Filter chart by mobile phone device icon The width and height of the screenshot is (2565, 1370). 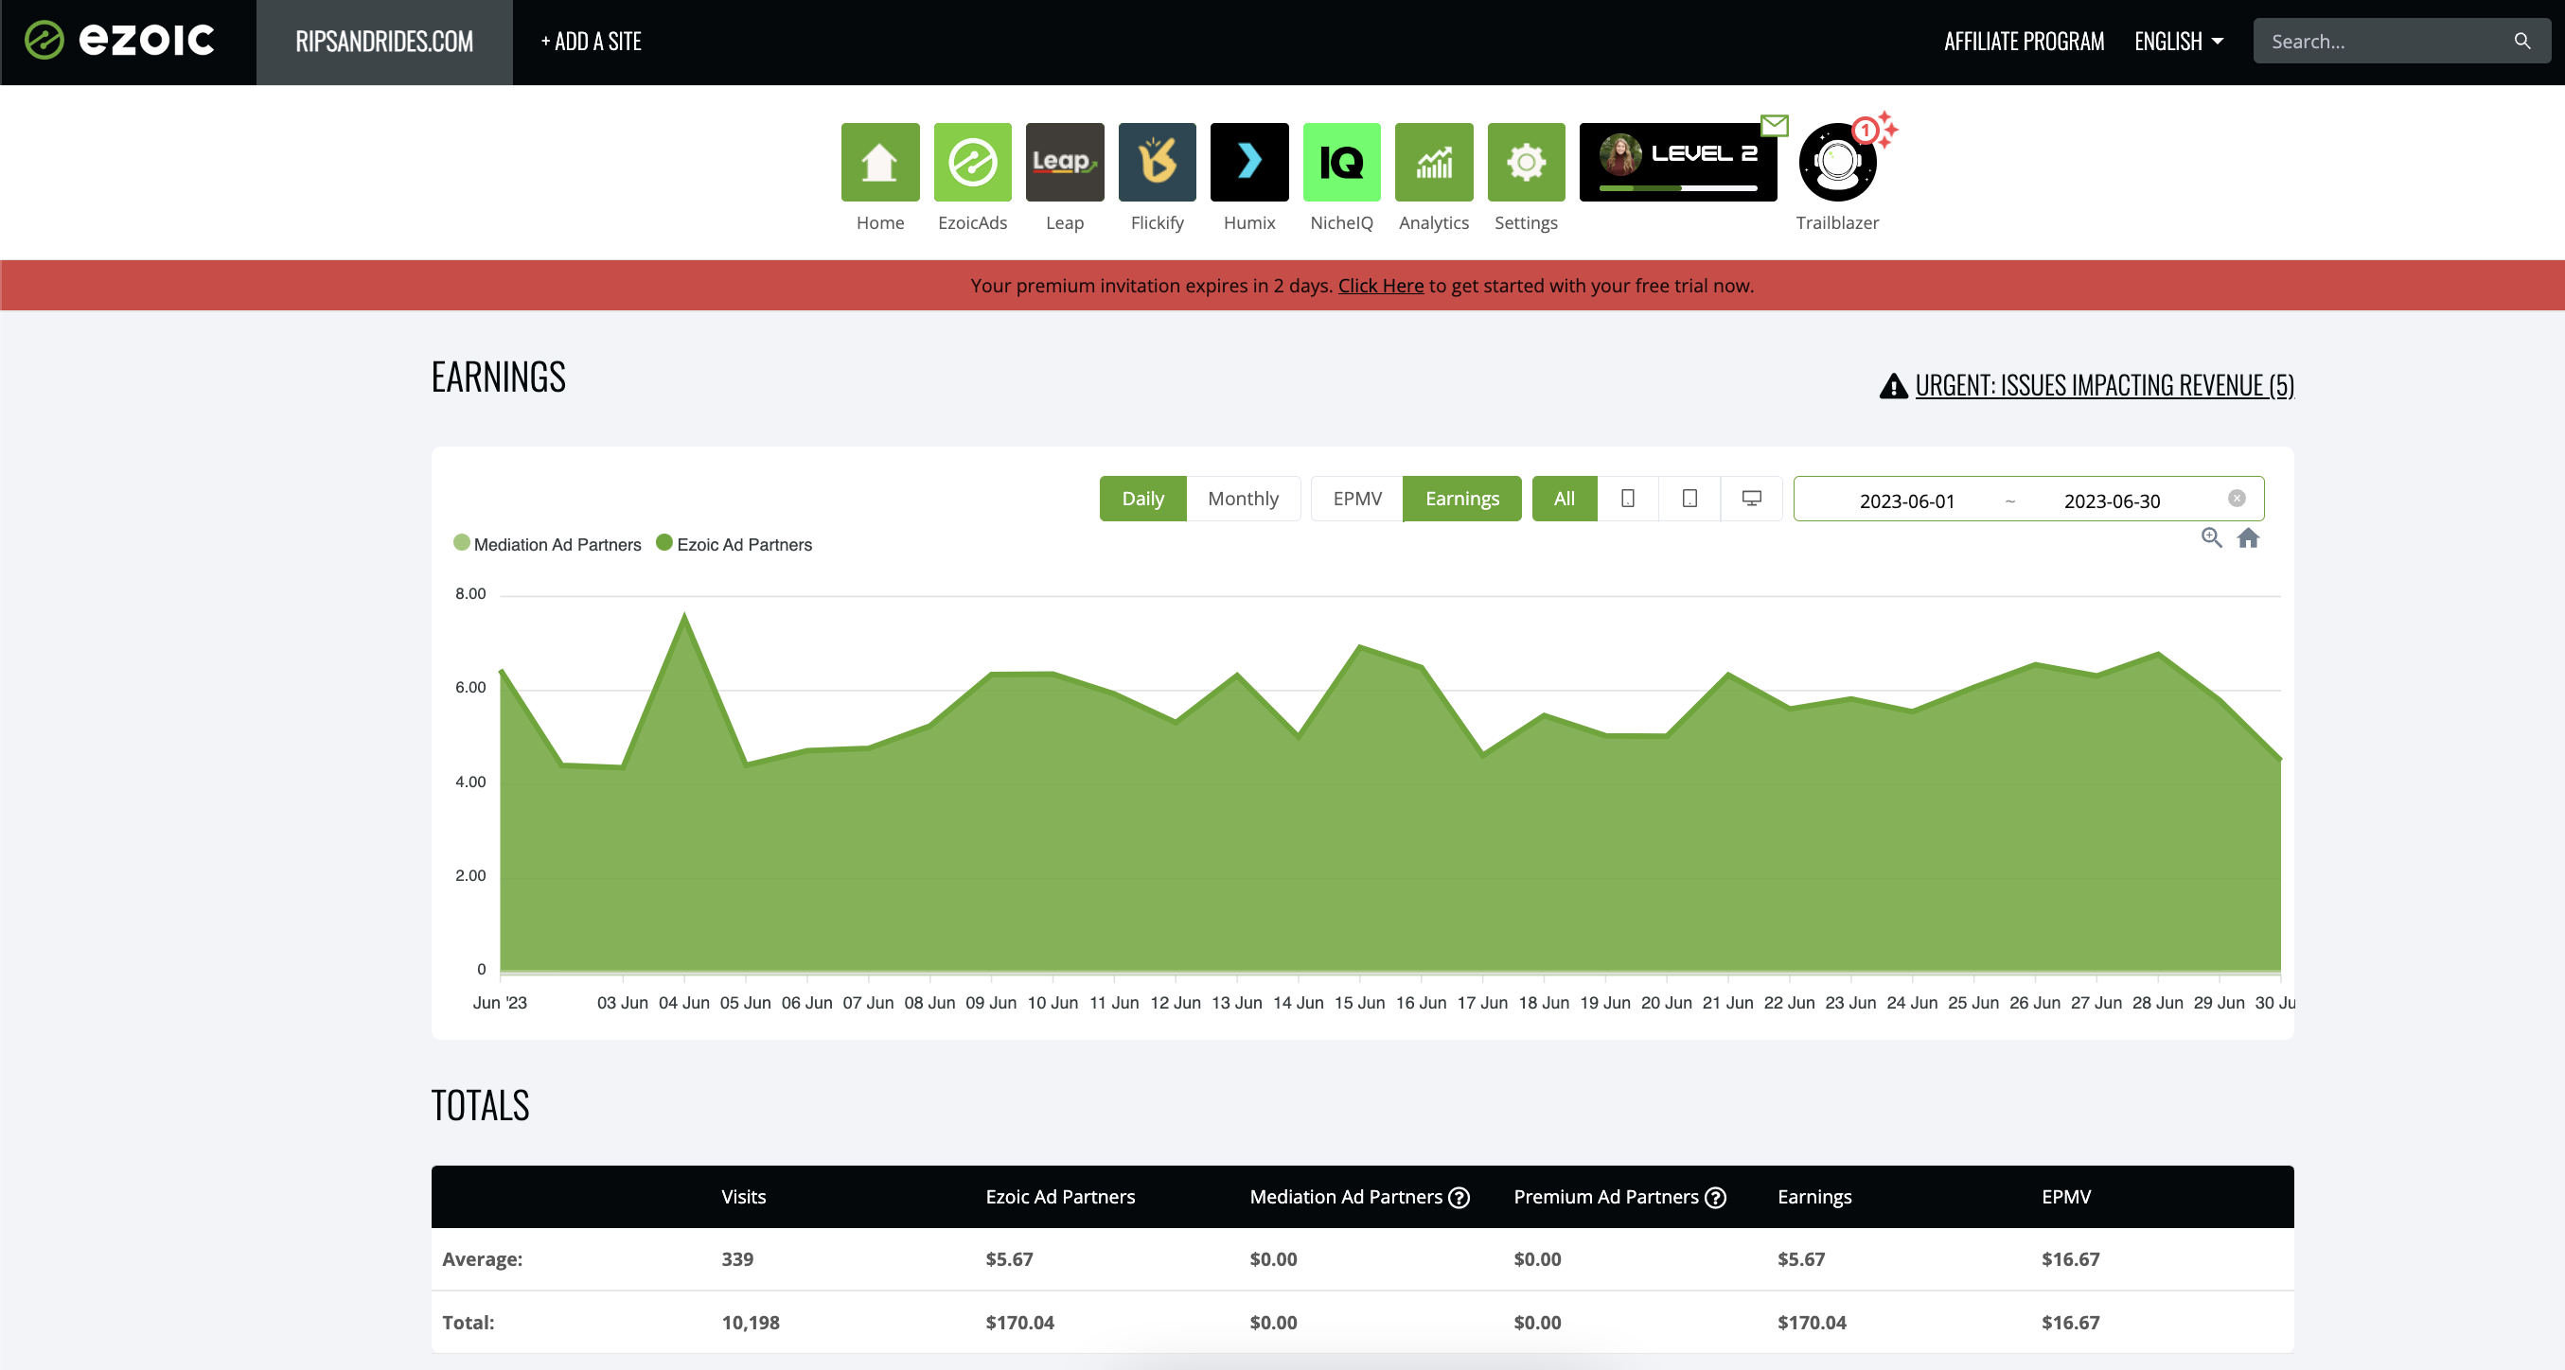tap(1628, 499)
